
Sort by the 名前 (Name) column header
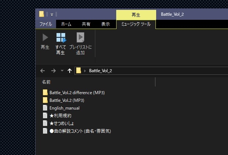pos(46,82)
